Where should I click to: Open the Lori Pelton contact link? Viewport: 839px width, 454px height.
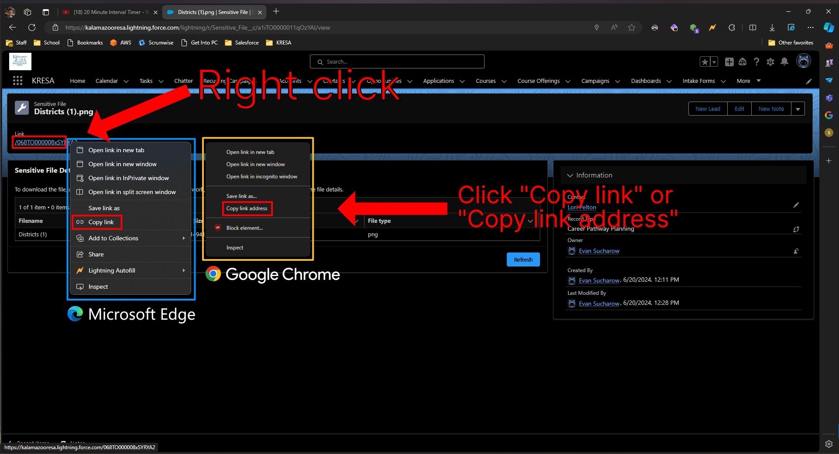581,208
